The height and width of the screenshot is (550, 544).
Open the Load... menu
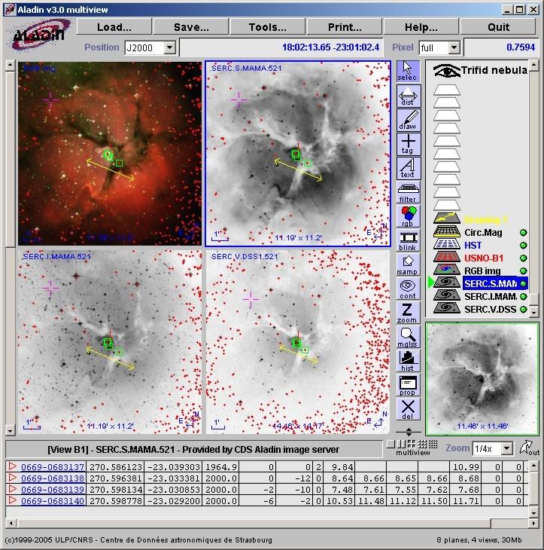114,27
